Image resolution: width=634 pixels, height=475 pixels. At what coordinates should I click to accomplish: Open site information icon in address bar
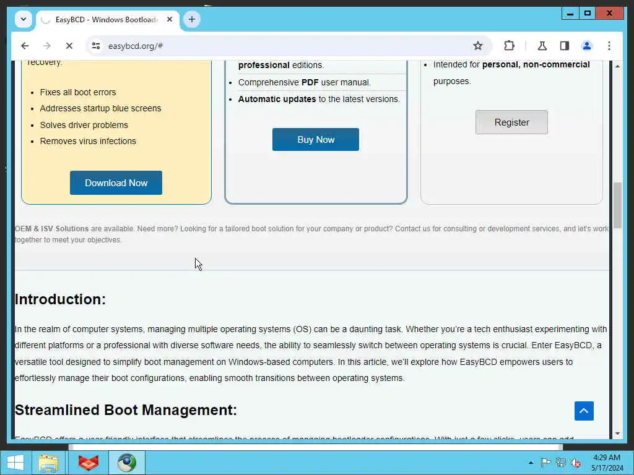(x=96, y=46)
